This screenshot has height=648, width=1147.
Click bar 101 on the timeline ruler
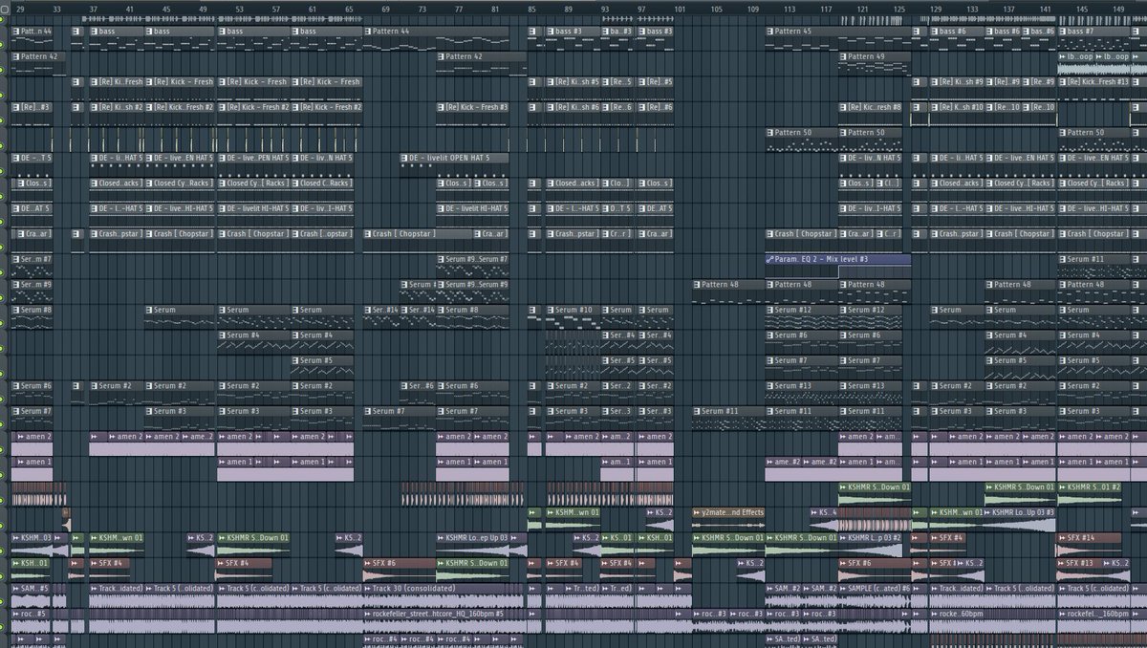tap(679, 9)
